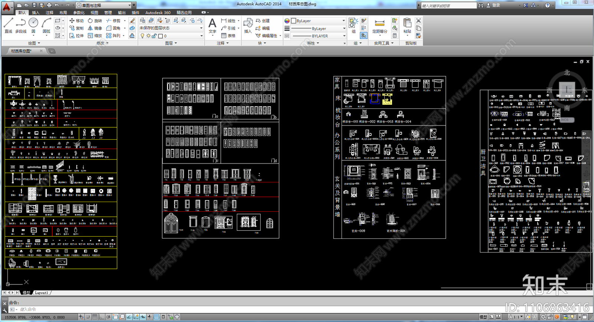Click the Cut scissors icon in clipboard panel
The width and height of the screenshot is (594, 322).
(x=418, y=21)
